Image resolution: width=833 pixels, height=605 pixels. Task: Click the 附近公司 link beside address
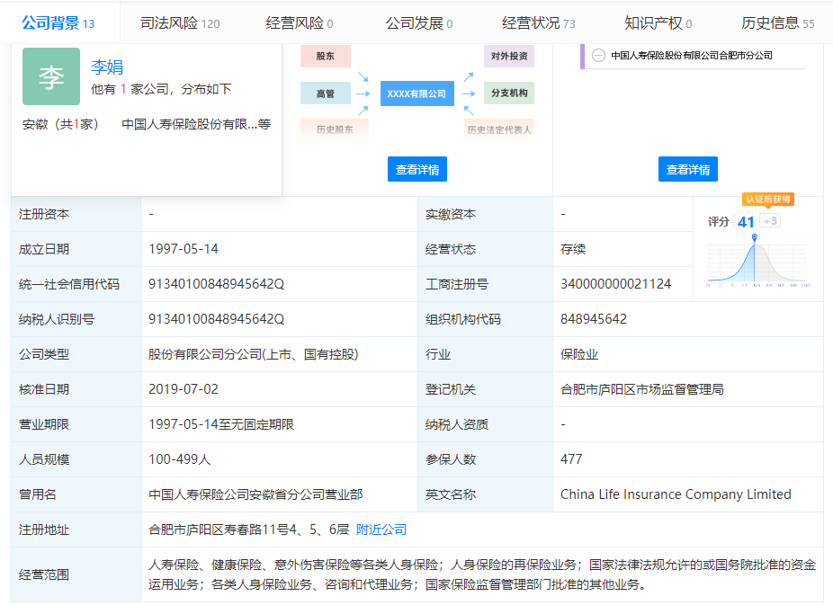tap(381, 529)
